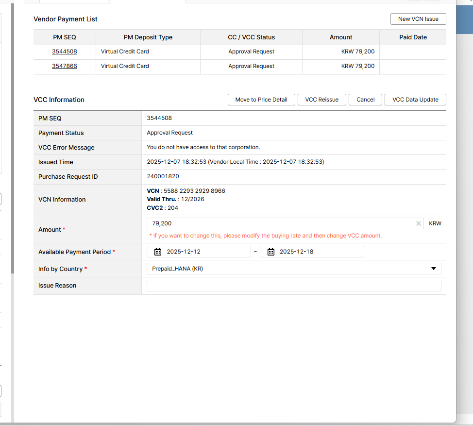
Task: Open end date calendar icon 2025-12-18
Action: coord(271,252)
